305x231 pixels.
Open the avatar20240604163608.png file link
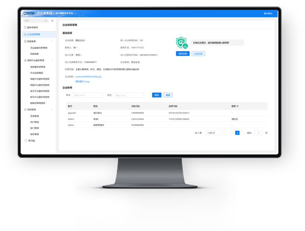coord(89,76)
